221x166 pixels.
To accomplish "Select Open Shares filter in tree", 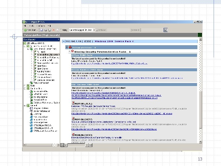I will 42,69.
